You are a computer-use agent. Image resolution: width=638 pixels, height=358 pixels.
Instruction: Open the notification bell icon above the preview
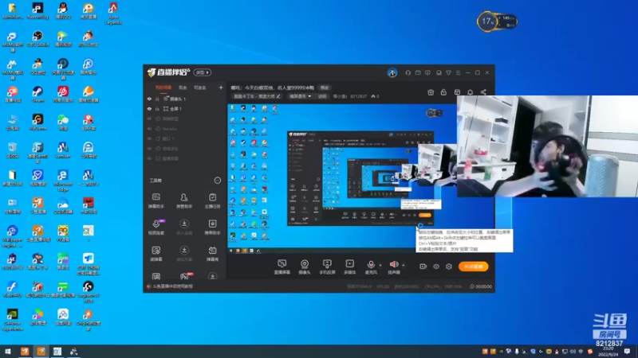pos(470,92)
